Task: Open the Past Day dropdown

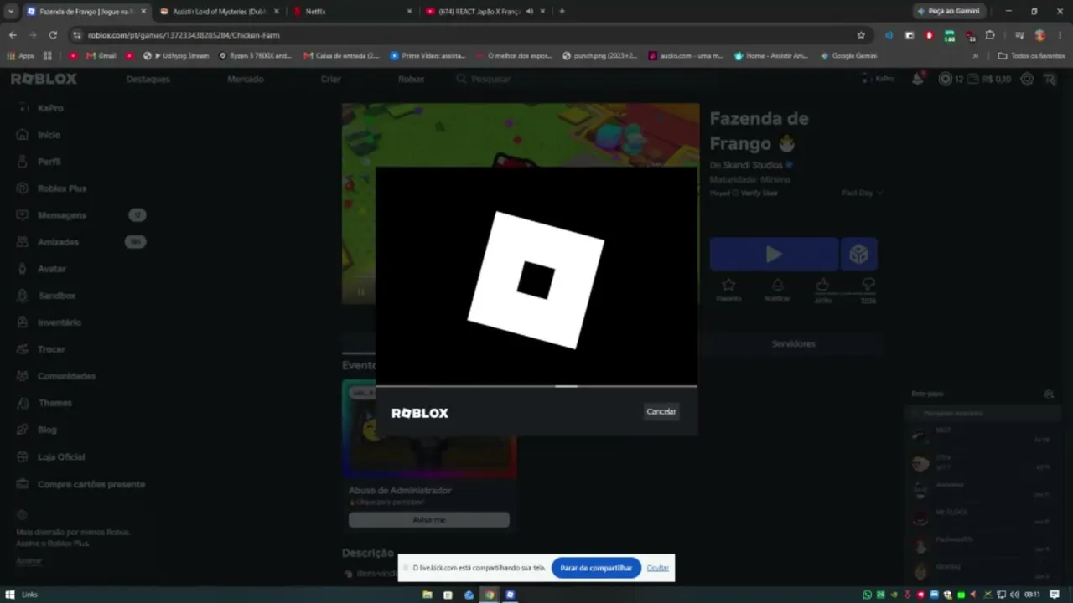Action: pyautogui.click(x=862, y=193)
